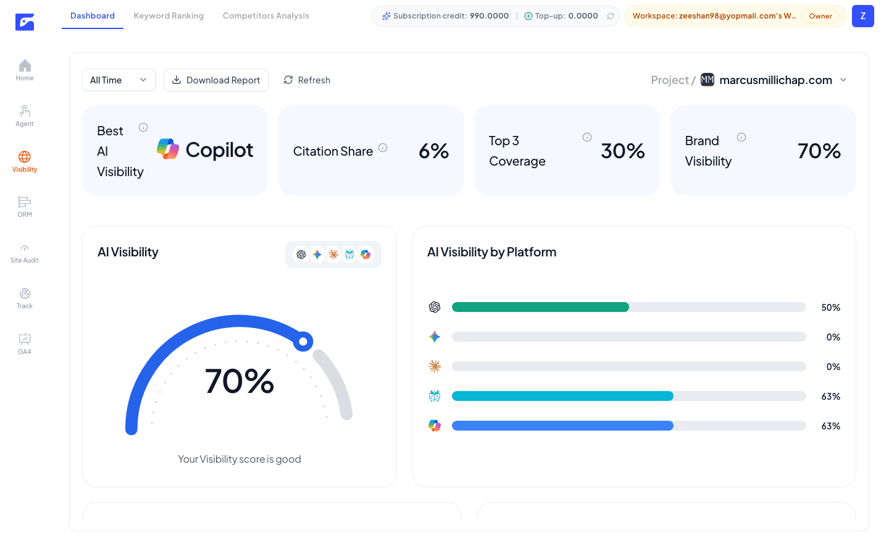Viewport: 889px width, 556px height.
Task: Toggle ChatGPT filter in AI Visibility card
Action: tap(301, 255)
